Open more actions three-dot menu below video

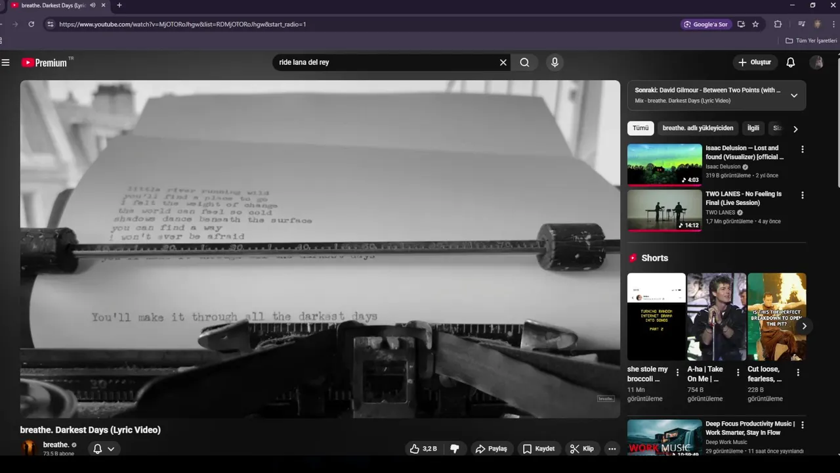(x=612, y=449)
